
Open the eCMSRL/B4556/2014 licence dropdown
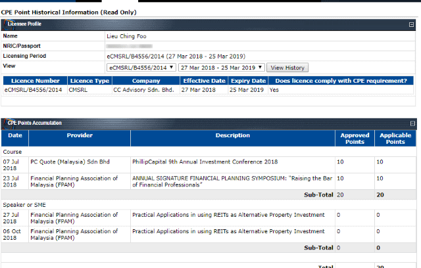(141, 68)
